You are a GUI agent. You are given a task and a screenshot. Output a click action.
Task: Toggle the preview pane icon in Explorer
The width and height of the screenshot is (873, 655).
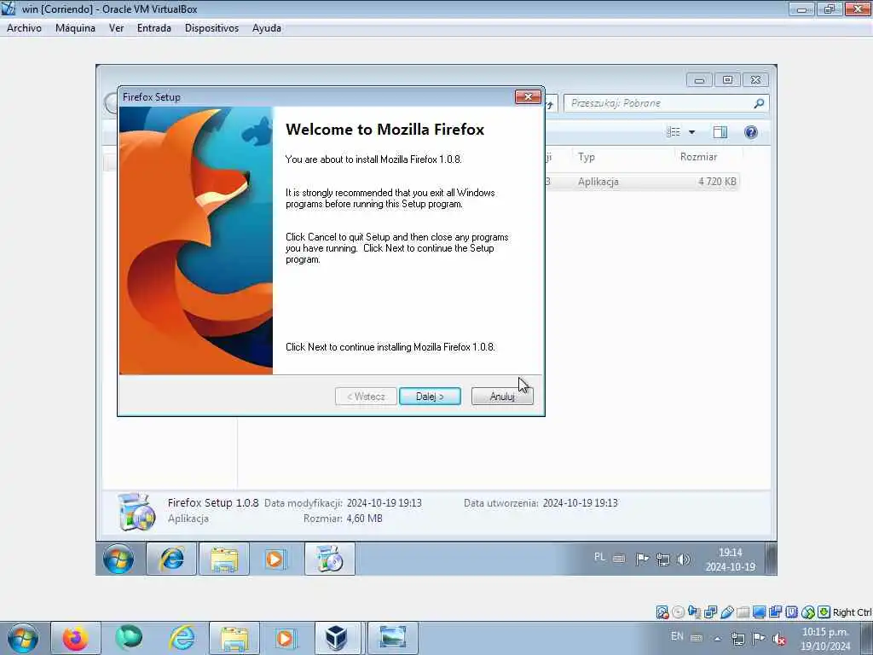click(x=720, y=132)
